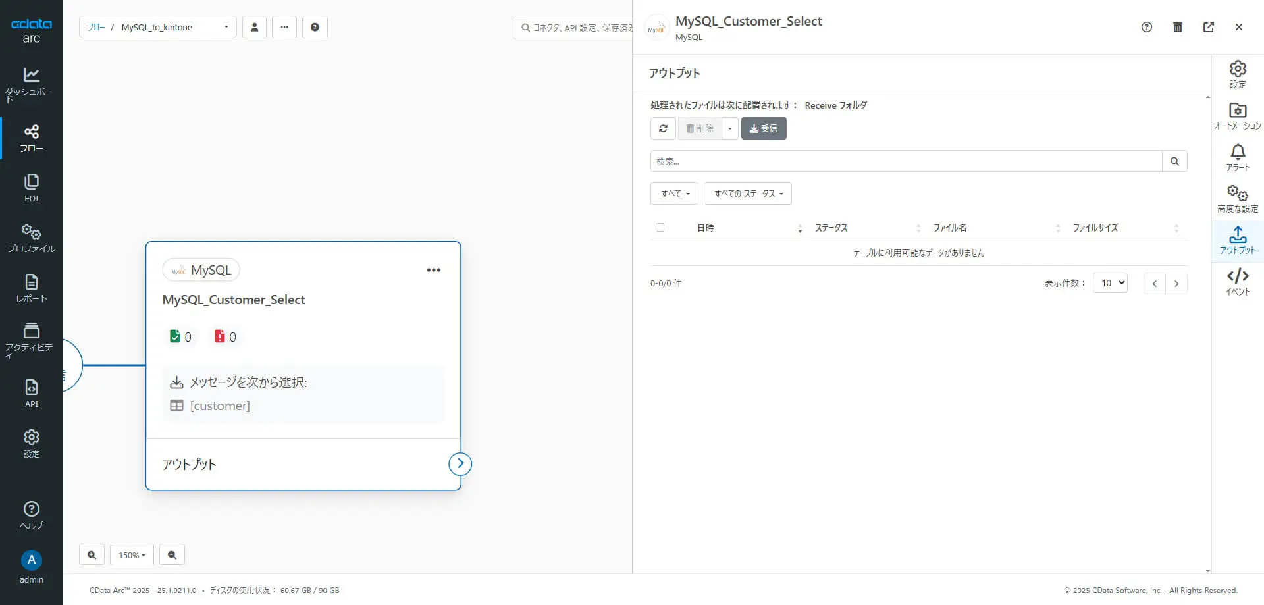
Task: Click the MySQL connector three-dots menu
Action: 433,270
